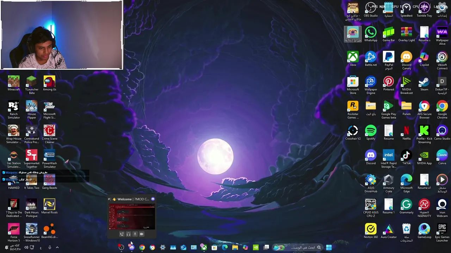Launch Among Us from the desktop
The image size is (451, 253).
tap(49, 83)
